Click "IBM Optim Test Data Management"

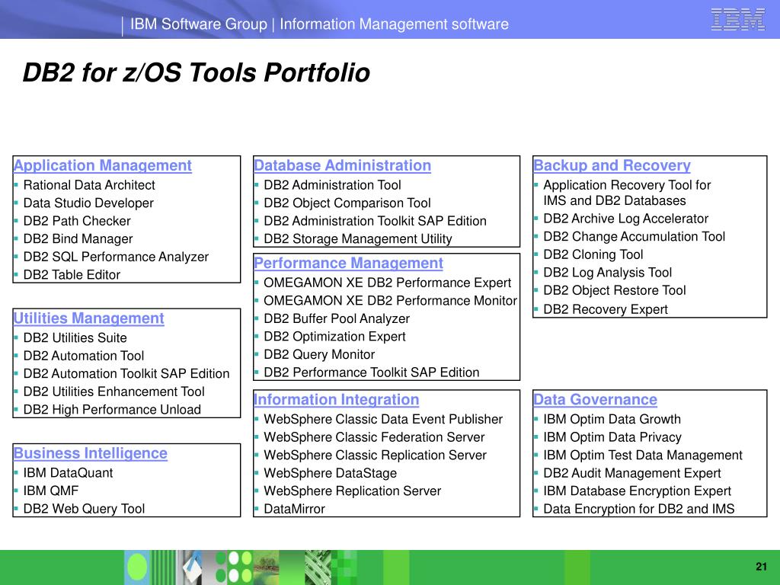pos(643,456)
